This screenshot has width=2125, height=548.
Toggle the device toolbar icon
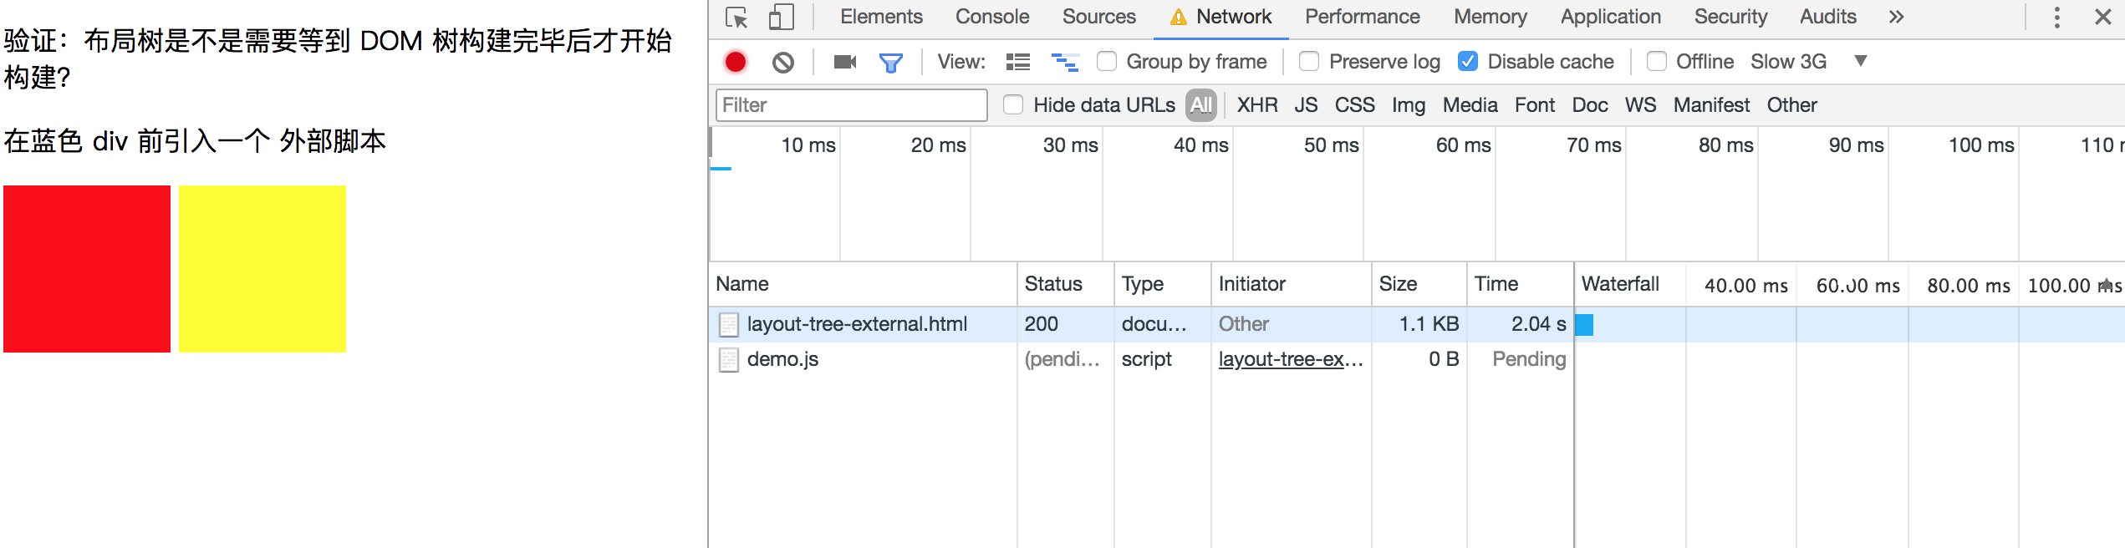781,18
